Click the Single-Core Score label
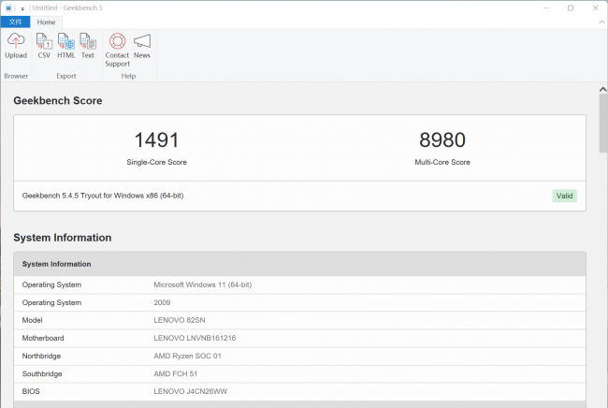The width and height of the screenshot is (608, 408). (156, 162)
